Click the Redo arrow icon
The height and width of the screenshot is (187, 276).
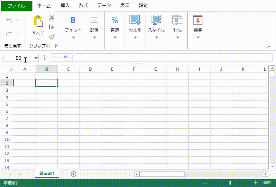click(10, 34)
